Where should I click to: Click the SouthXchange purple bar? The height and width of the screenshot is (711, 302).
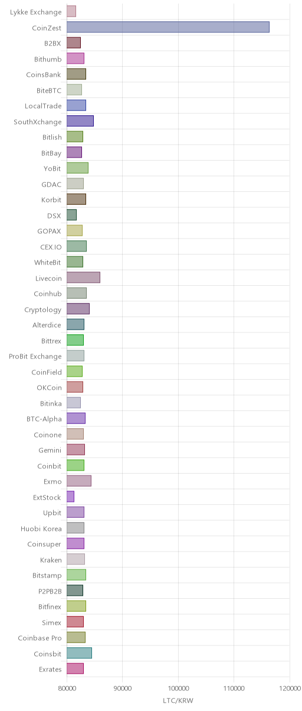(80, 121)
